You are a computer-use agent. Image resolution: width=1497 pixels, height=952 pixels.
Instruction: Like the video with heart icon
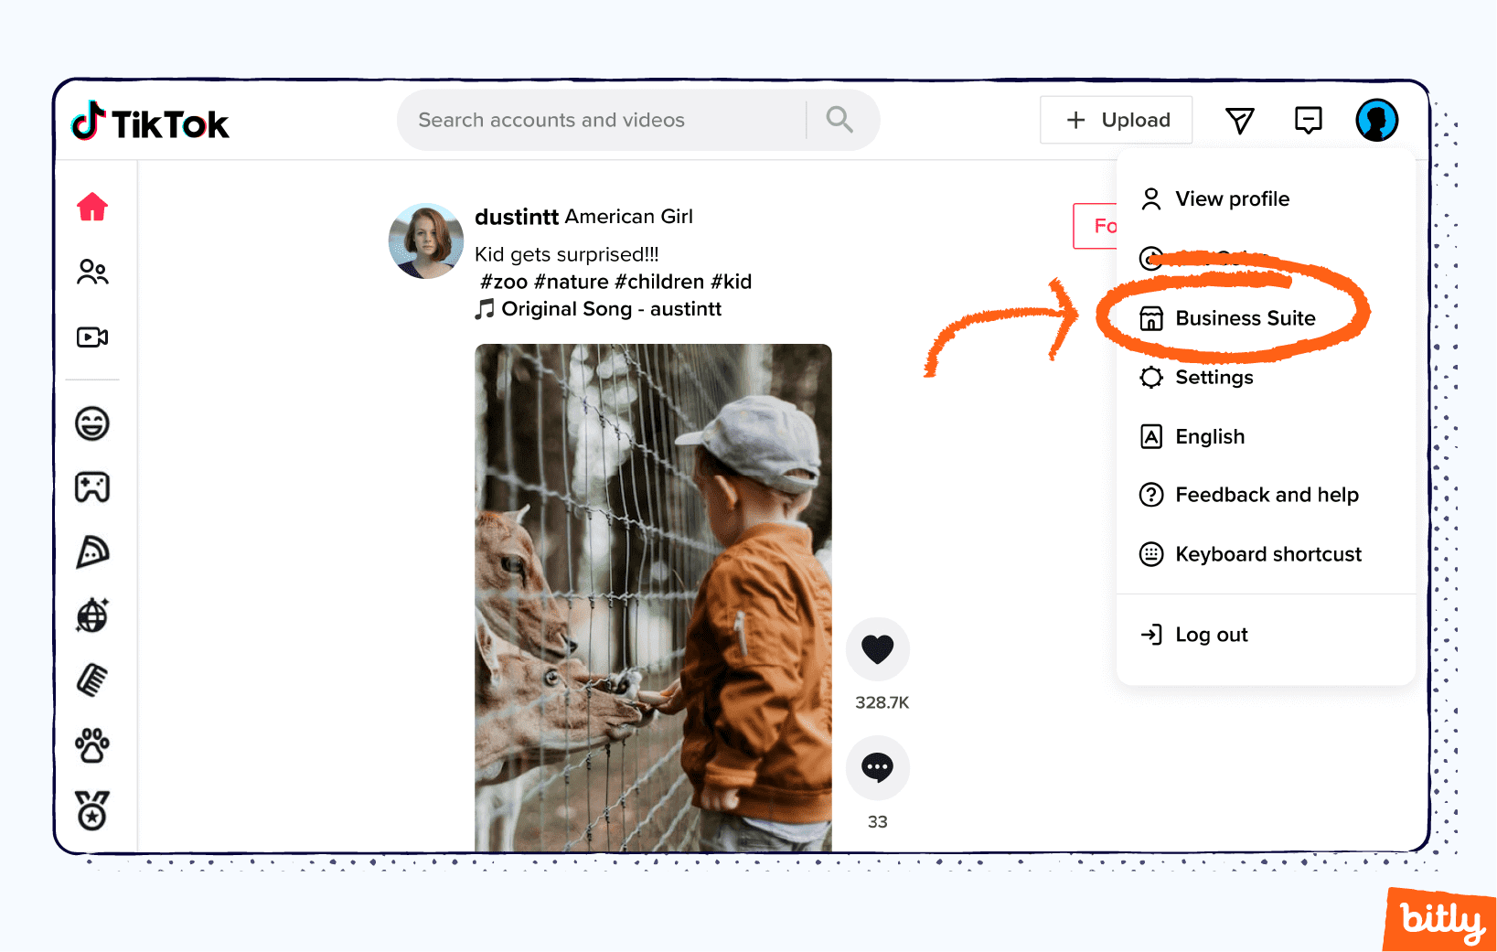pyautogui.click(x=878, y=649)
